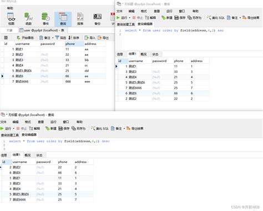Click 筛选 filter in the user table toolbar

coord(60,38)
